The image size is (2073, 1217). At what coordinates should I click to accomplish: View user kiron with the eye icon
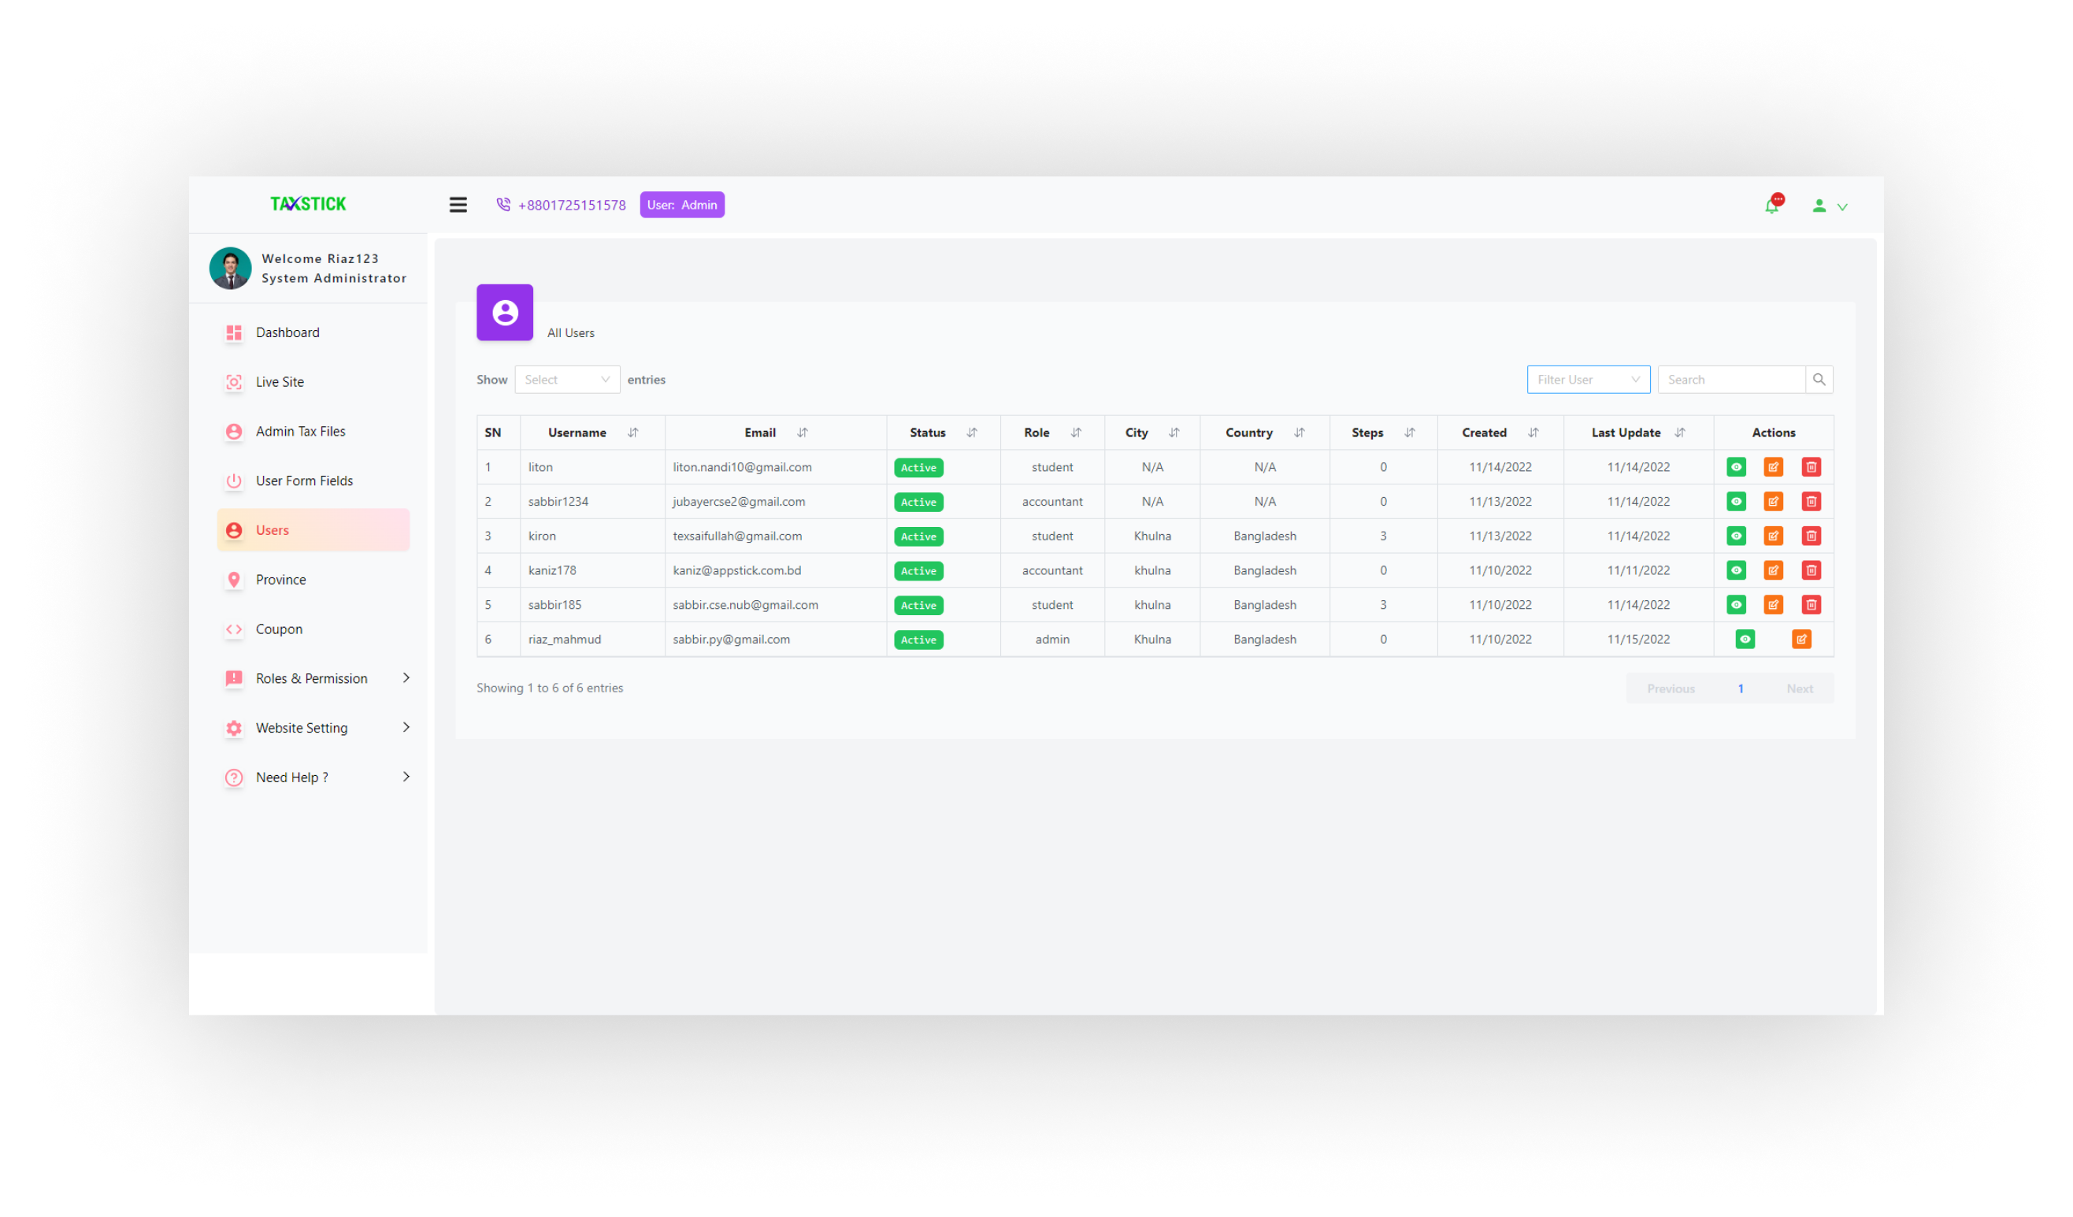click(1736, 536)
